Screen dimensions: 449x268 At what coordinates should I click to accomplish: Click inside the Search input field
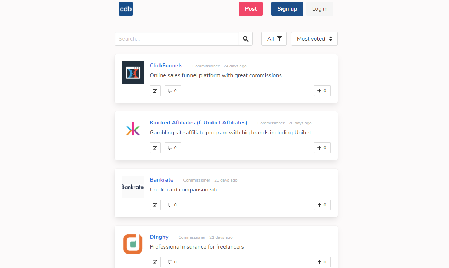[x=177, y=39]
